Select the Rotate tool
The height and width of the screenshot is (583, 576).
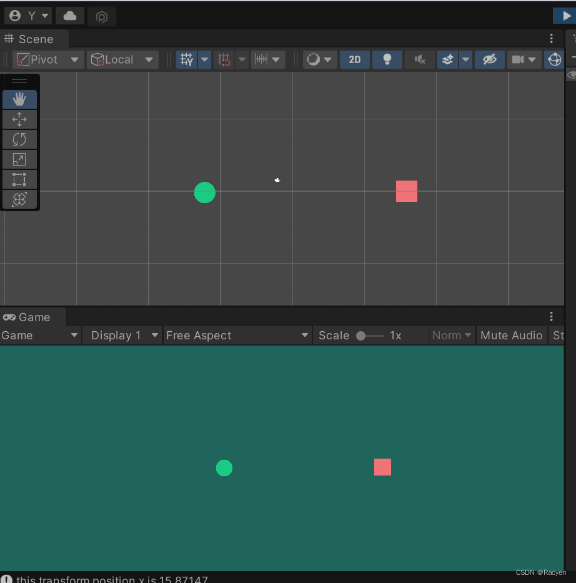coord(19,139)
